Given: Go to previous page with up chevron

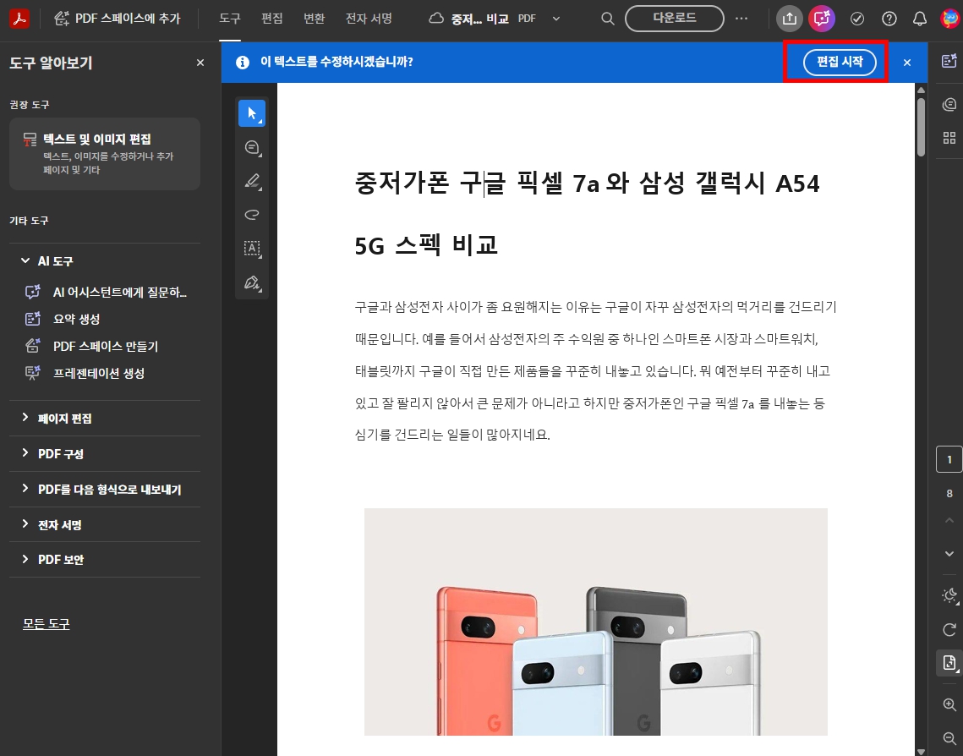Looking at the screenshot, I should point(949,521).
